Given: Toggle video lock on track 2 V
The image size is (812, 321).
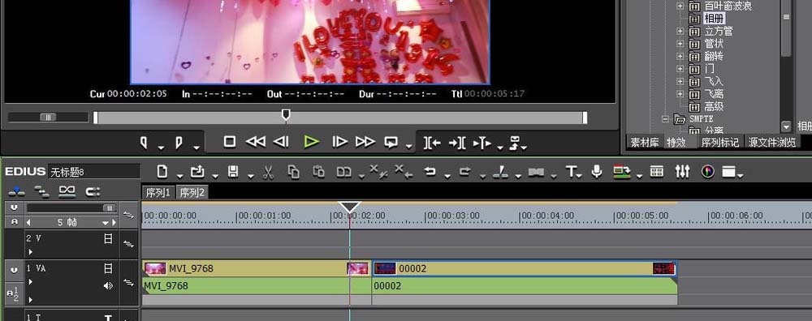Looking at the screenshot, I should tap(108, 238).
